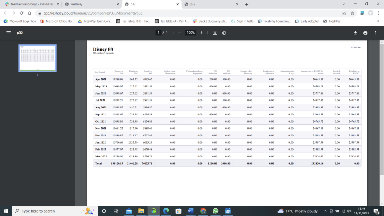Screen dimensions: 384x216
Task: Open Microsoft Store from taskbar
Action: 178,211
